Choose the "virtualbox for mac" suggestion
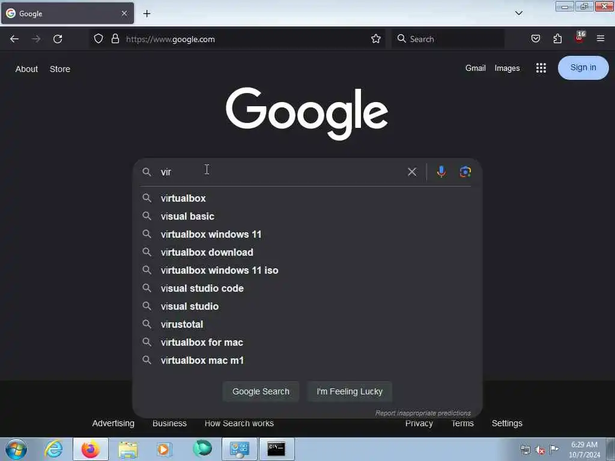Screen dimensions: 615x461 [x=307, y=342]
